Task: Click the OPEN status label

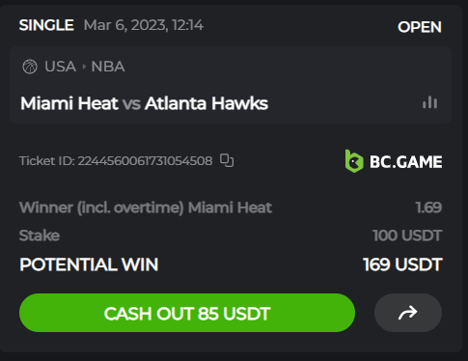Action: coord(420,27)
